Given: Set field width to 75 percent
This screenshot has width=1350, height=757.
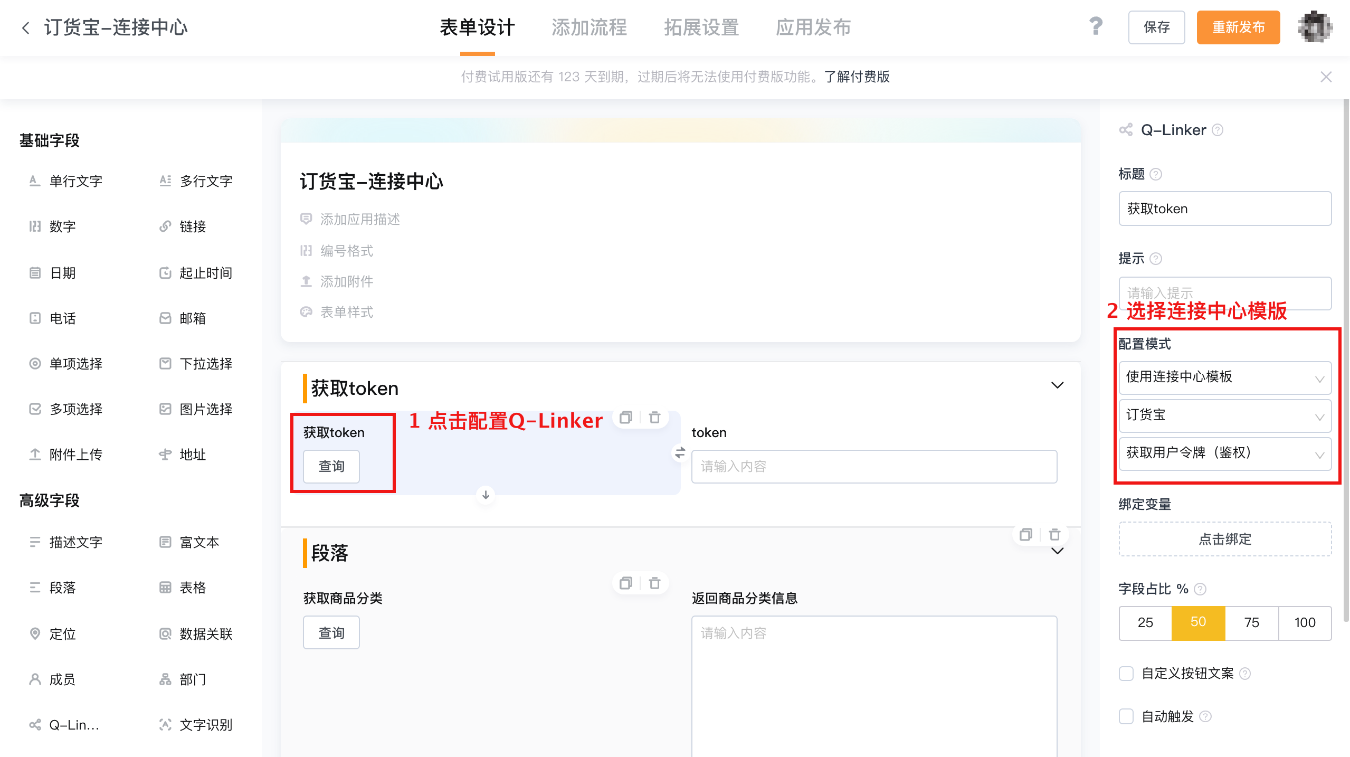Looking at the screenshot, I should pyautogui.click(x=1252, y=623).
